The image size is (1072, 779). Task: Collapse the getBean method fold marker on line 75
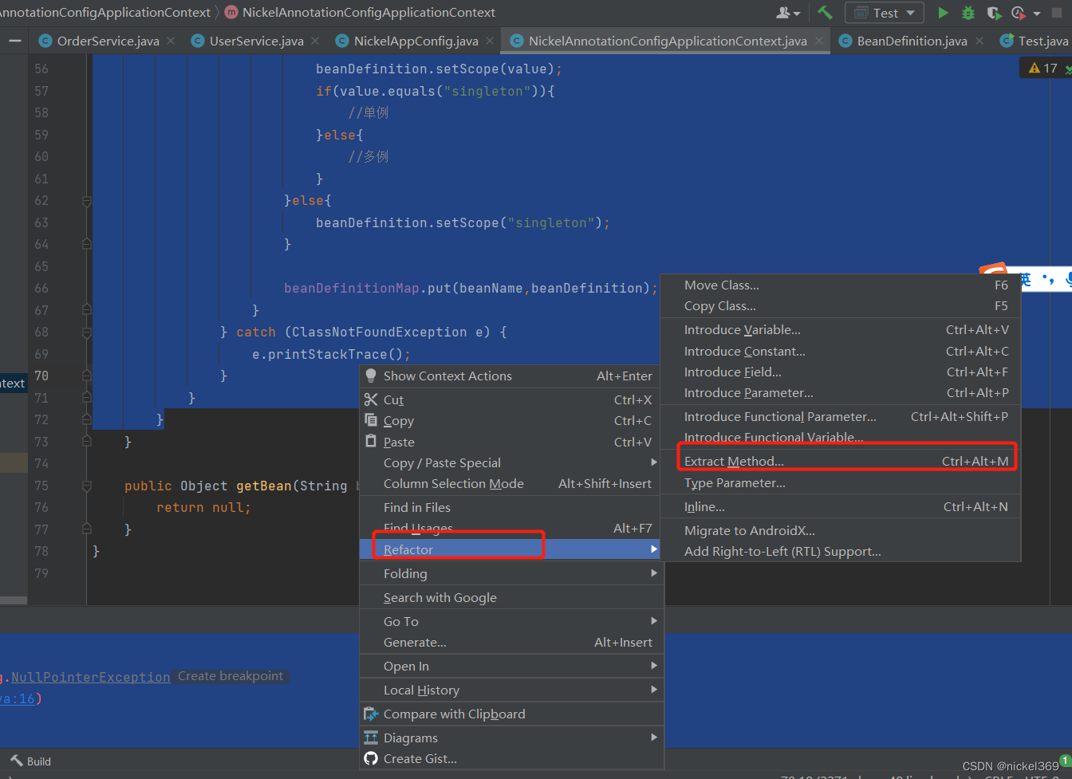point(86,486)
